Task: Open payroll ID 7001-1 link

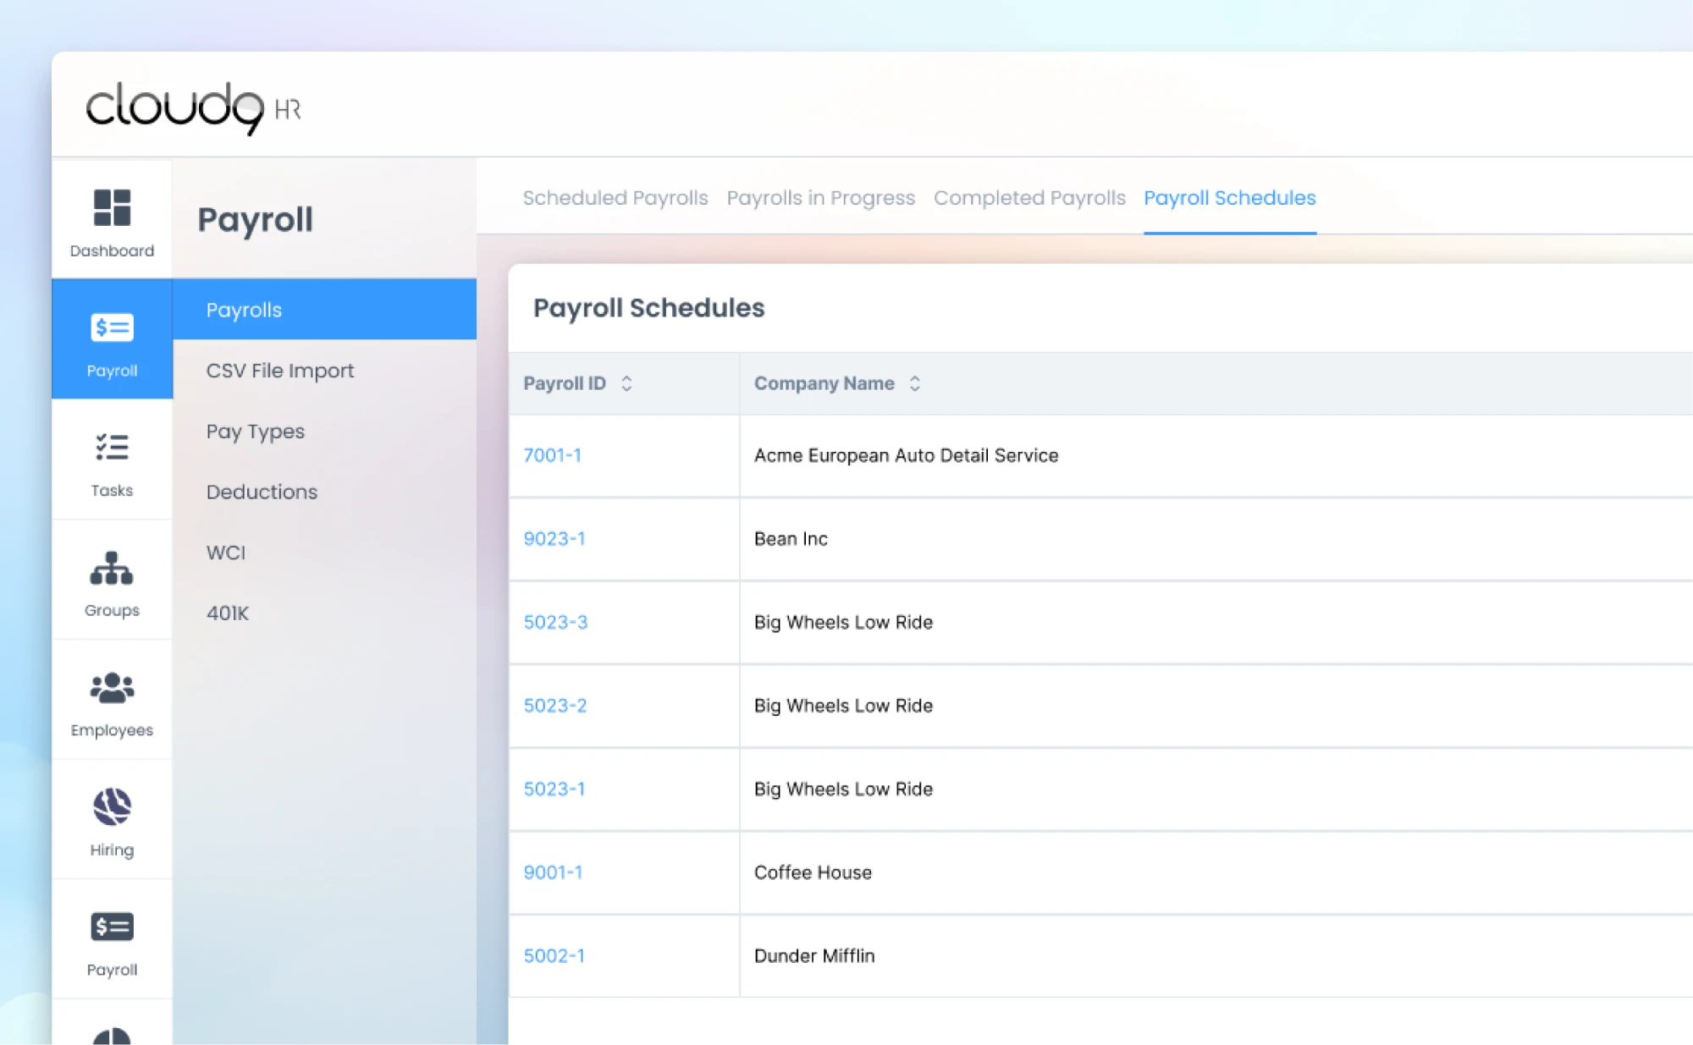Action: (x=553, y=455)
